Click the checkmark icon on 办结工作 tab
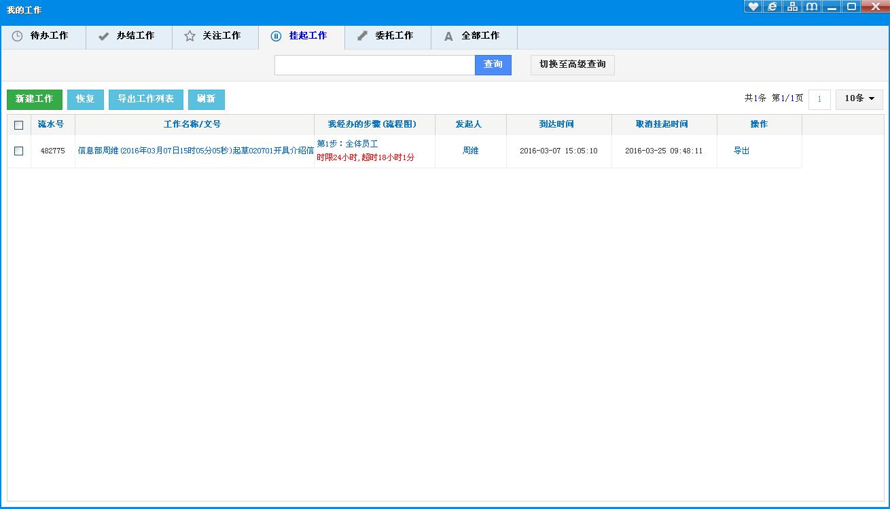This screenshot has height=509, width=890. coord(103,36)
